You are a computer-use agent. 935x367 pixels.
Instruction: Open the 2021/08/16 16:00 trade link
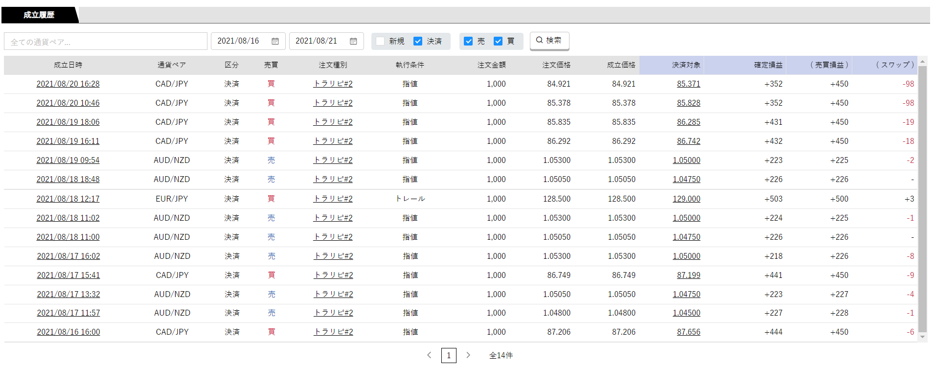tap(68, 332)
